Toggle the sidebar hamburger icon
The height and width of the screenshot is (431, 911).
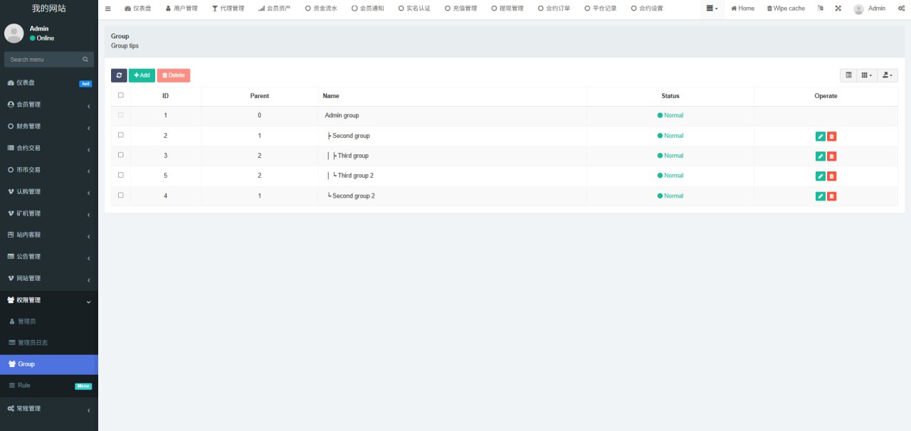pyautogui.click(x=107, y=9)
